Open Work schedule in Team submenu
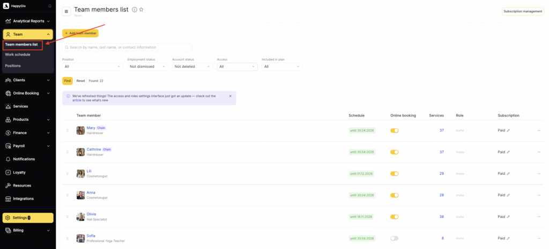549x249 pixels. coord(18,55)
